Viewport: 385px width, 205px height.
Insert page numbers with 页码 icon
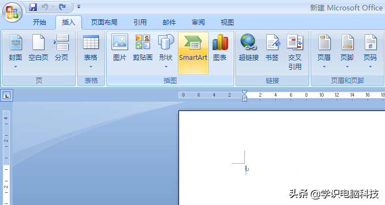[370, 42]
